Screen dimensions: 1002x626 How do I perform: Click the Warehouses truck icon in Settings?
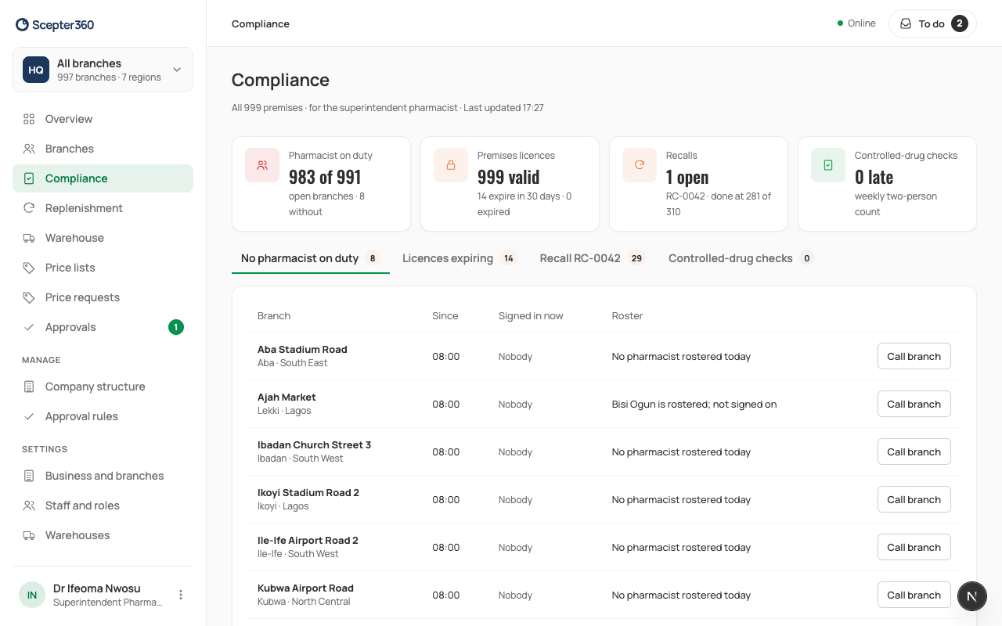(x=29, y=535)
